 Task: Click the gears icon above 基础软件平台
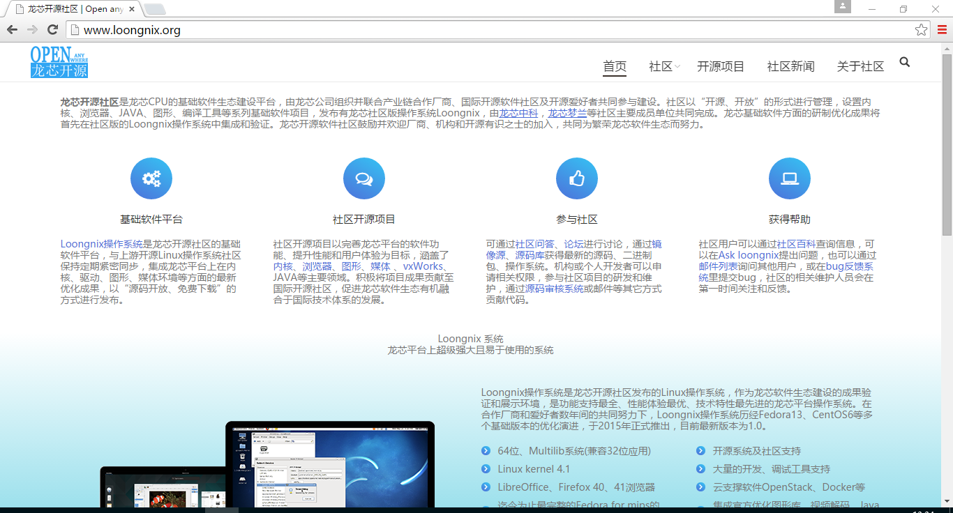point(151,178)
